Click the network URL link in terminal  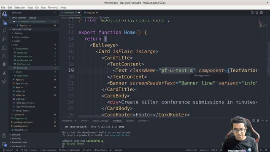coord(108,127)
